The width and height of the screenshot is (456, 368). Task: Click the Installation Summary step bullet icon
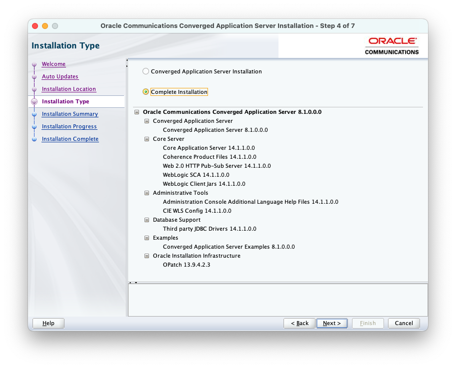coord(34,114)
